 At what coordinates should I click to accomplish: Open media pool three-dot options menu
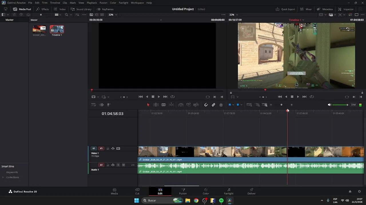pyautogui.click(x=84, y=15)
